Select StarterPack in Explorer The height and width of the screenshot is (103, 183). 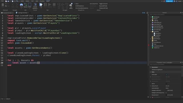[x=156, y=37]
